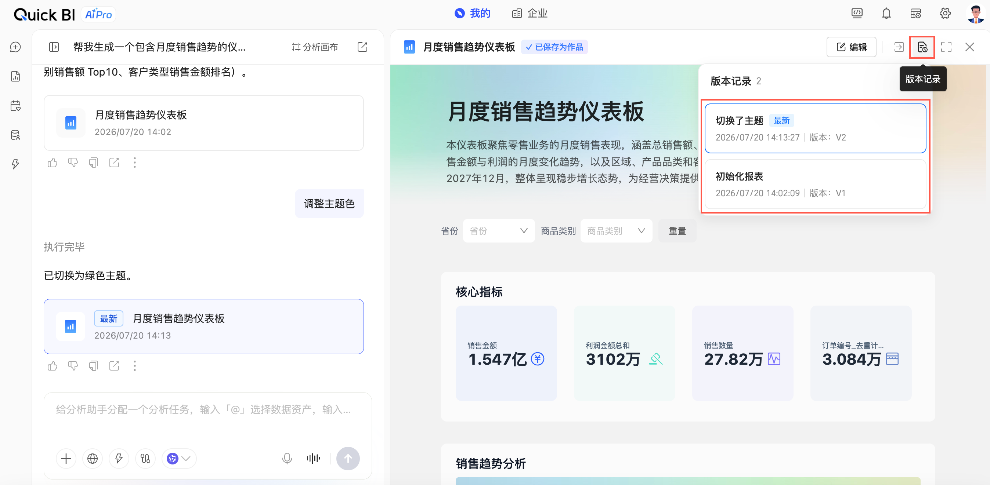Dislike the latest 14:13 dashboard response
The width and height of the screenshot is (990, 485).
pyautogui.click(x=73, y=366)
